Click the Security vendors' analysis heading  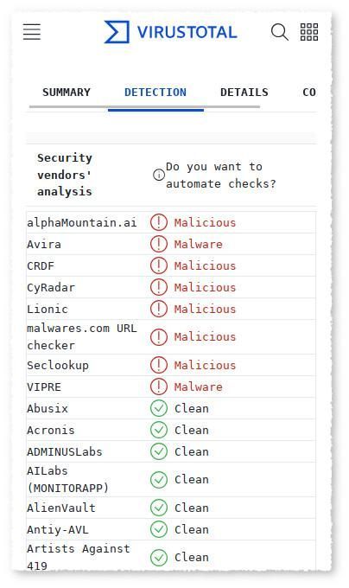pos(65,175)
